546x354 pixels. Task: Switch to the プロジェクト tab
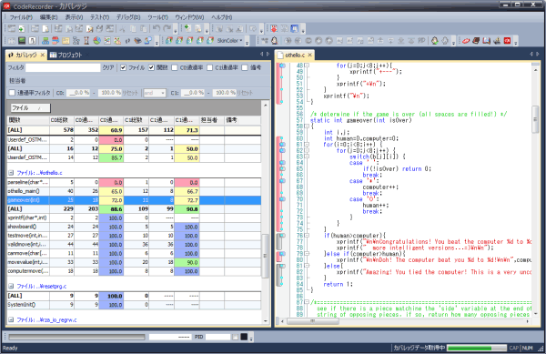point(66,55)
